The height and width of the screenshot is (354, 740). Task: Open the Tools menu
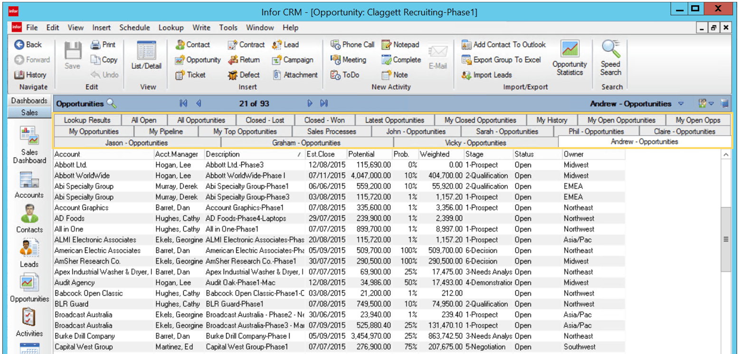click(x=228, y=28)
